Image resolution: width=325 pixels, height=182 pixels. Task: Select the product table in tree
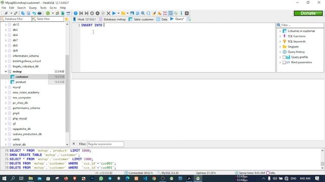point(20,82)
